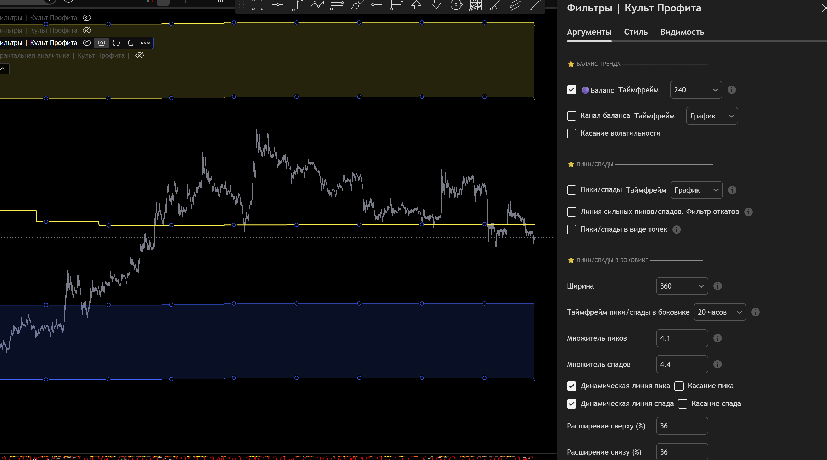Viewport: 827px width, 460px height.
Task: Select the rectangle drawing tool
Action: pyautogui.click(x=257, y=5)
